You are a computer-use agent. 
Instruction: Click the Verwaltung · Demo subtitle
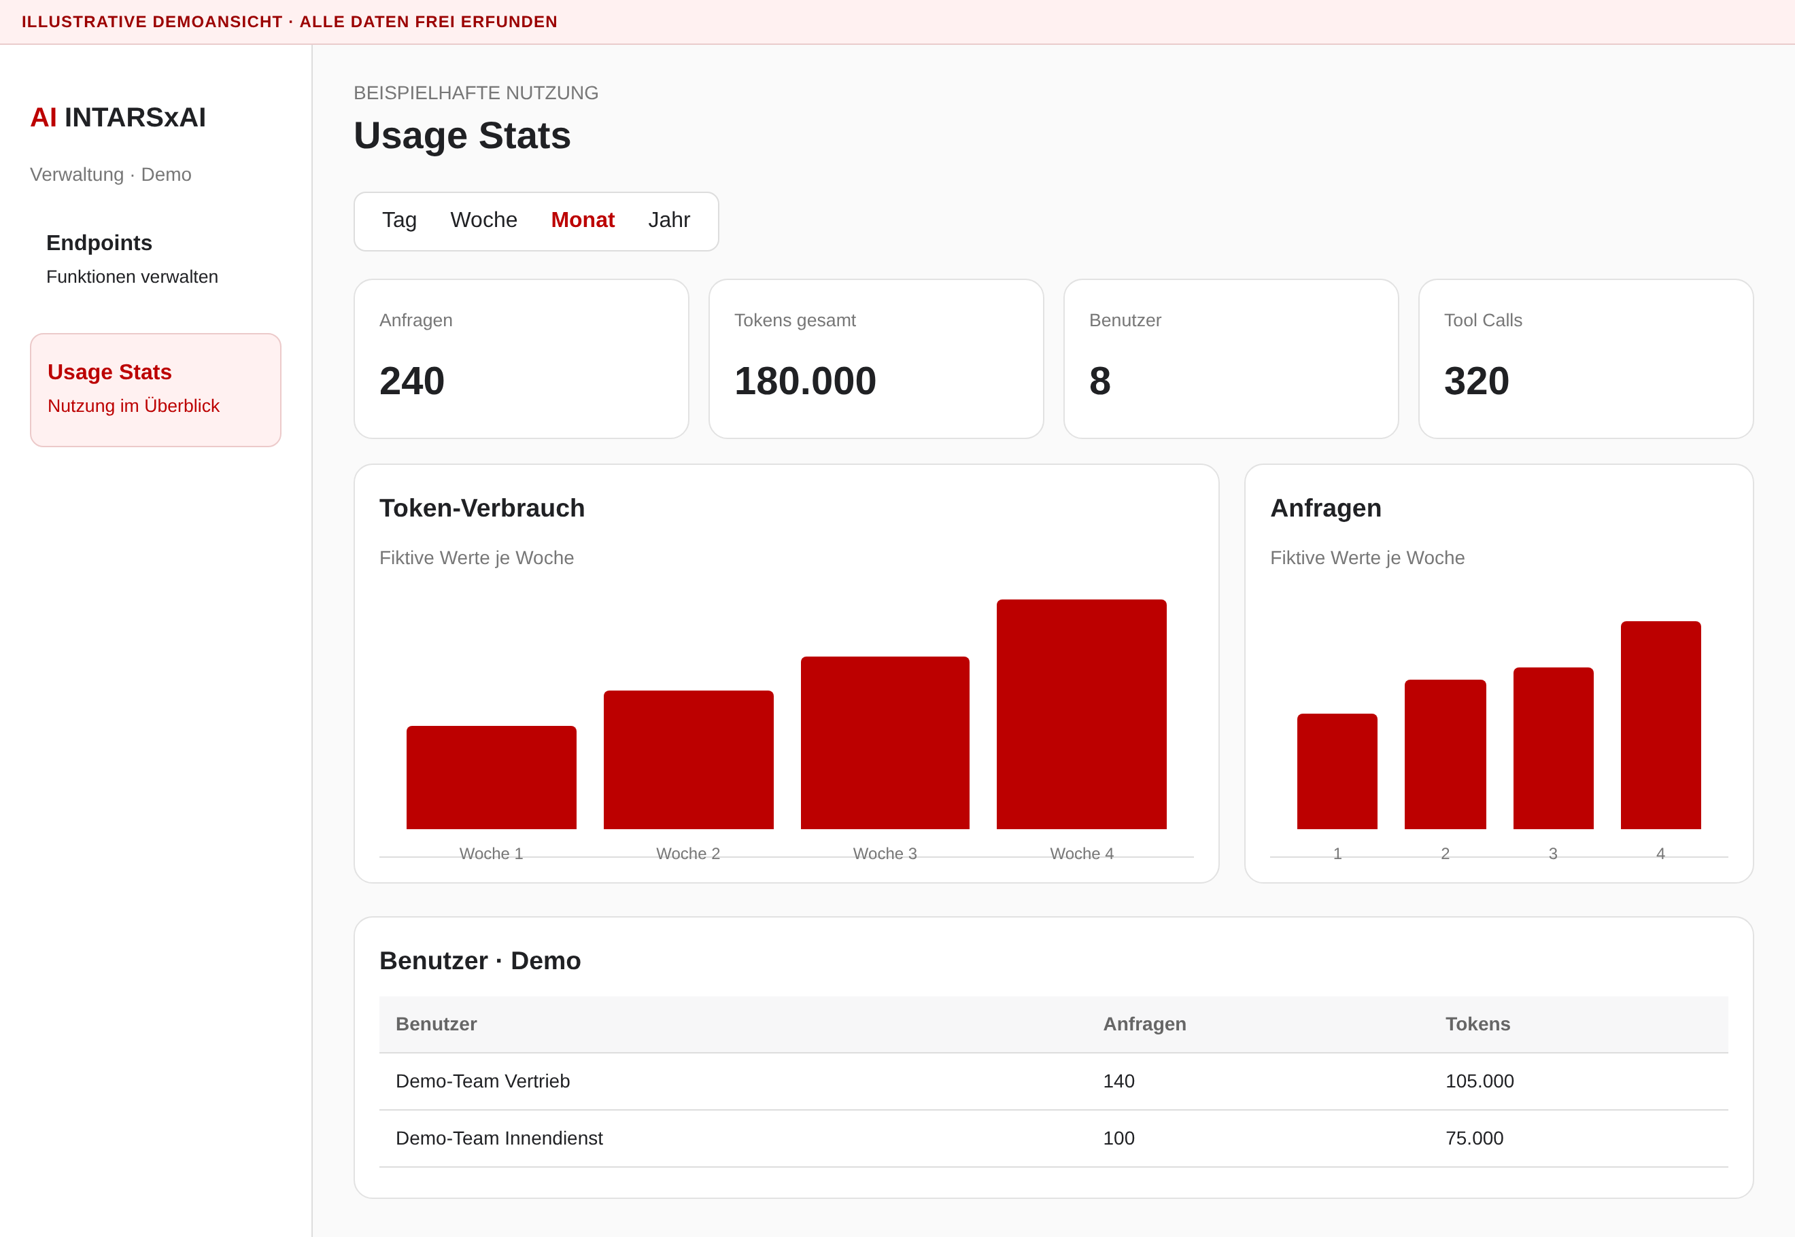(x=111, y=175)
